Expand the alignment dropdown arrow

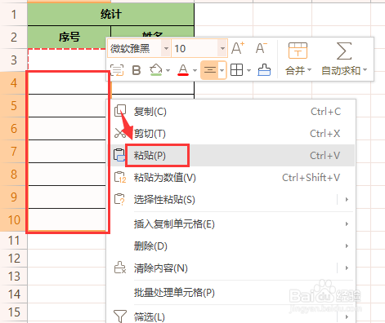[x=222, y=70]
